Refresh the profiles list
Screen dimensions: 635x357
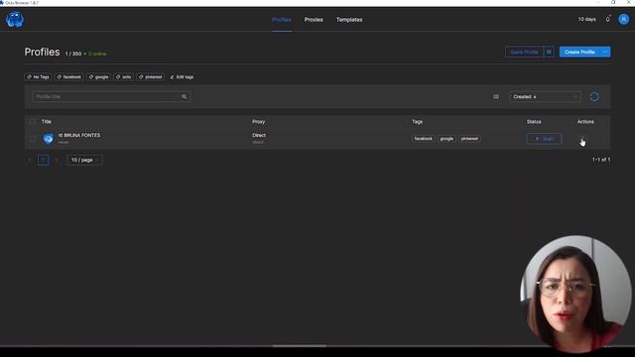[594, 97]
